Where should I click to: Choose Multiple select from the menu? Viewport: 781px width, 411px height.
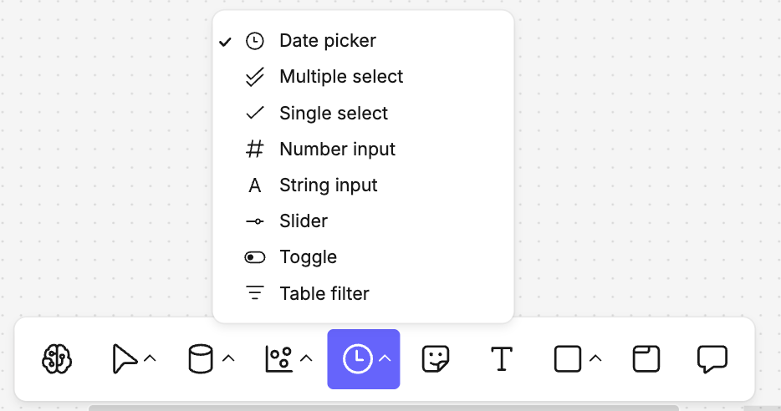coord(340,77)
